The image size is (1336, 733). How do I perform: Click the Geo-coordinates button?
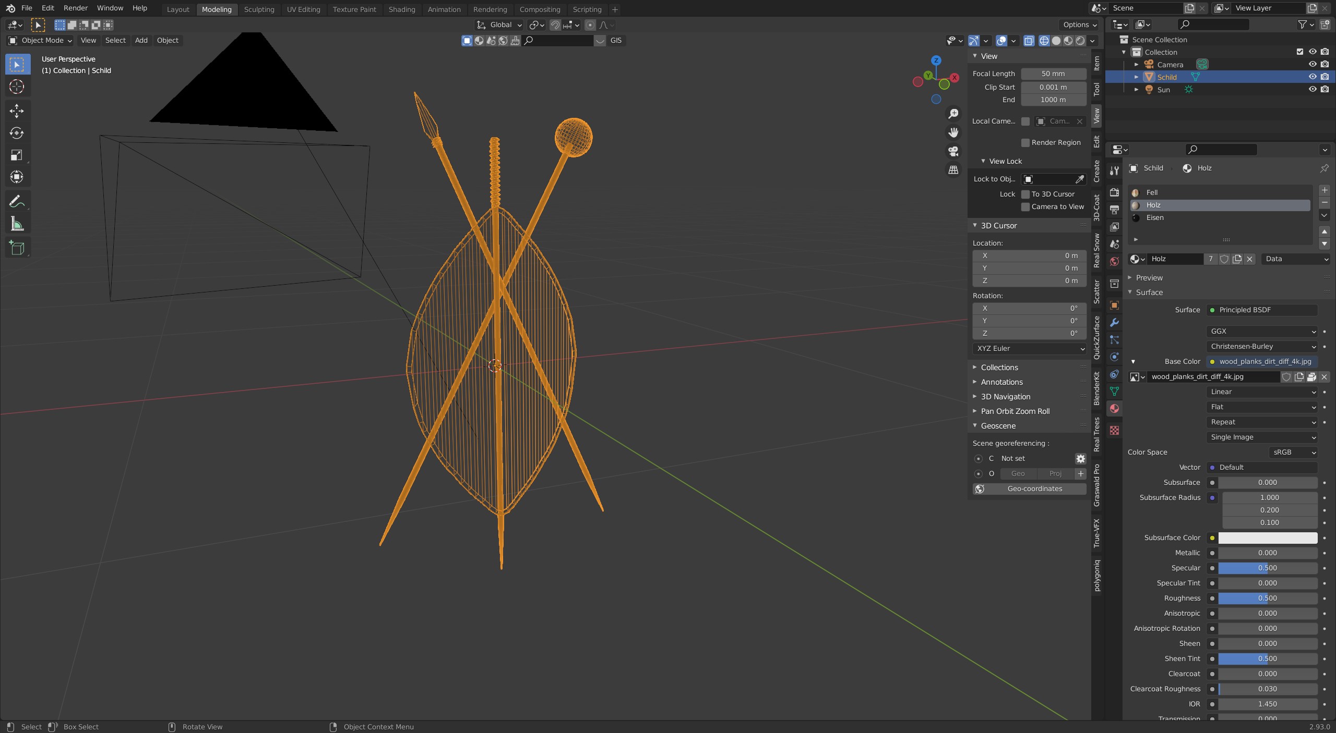pyautogui.click(x=1029, y=488)
